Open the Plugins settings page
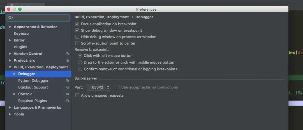The height and width of the screenshot is (130, 303). pyautogui.click(x=20, y=47)
